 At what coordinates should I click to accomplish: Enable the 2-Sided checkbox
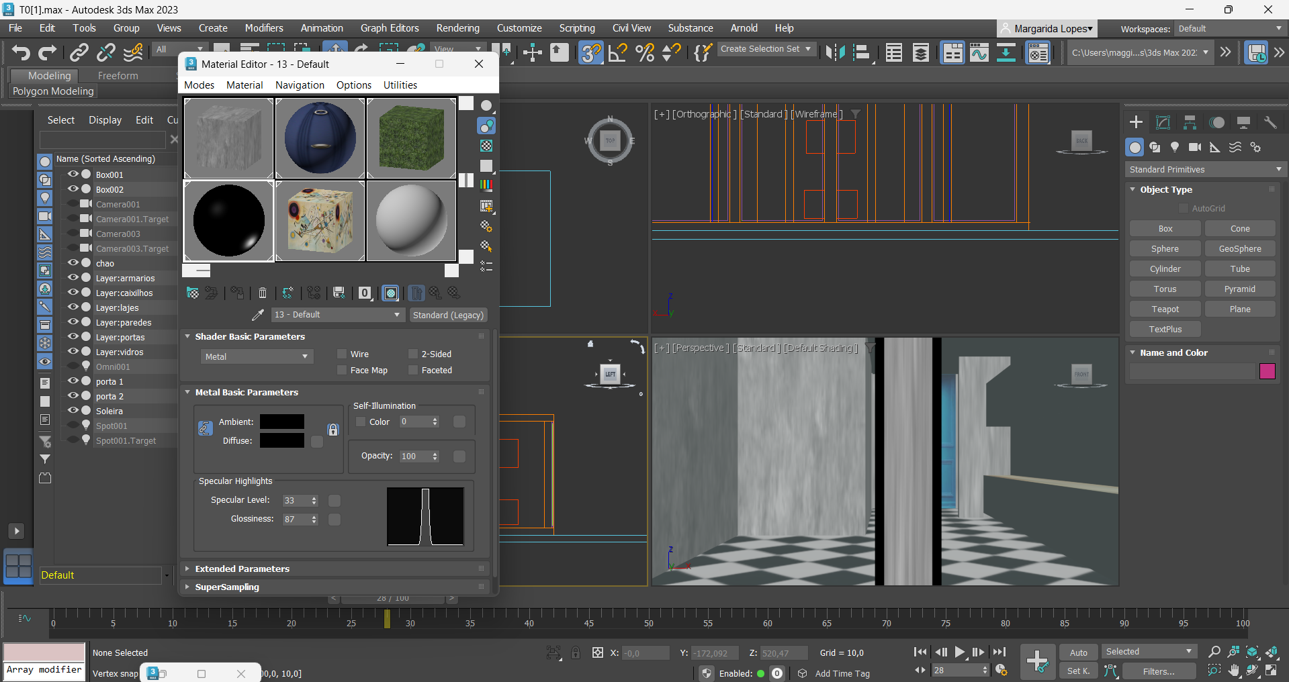pyautogui.click(x=413, y=354)
